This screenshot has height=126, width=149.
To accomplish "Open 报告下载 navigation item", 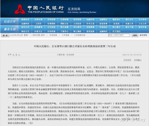I will [129, 27].
